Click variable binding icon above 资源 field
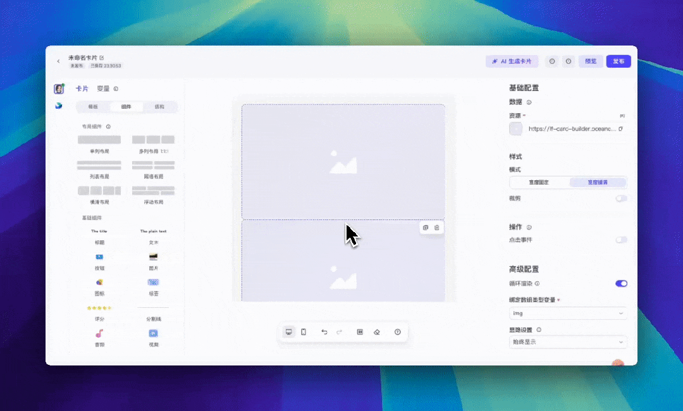The height and width of the screenshot is (411, 683). (622, 116)
